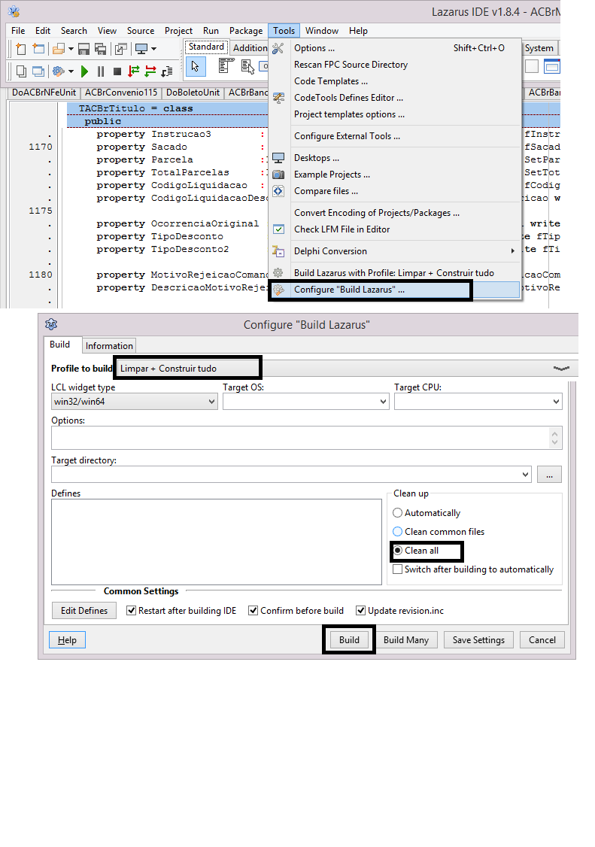595x847 pixels.
Task: Browse target directory with ellipsis button
Action: click(x=549, y=475)
